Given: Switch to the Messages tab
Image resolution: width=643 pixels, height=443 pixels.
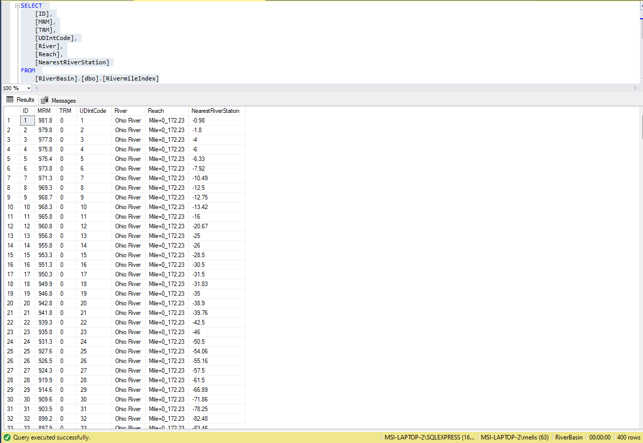Looking at the screenshot, I should pyautogui.click(x=59, y=100).
